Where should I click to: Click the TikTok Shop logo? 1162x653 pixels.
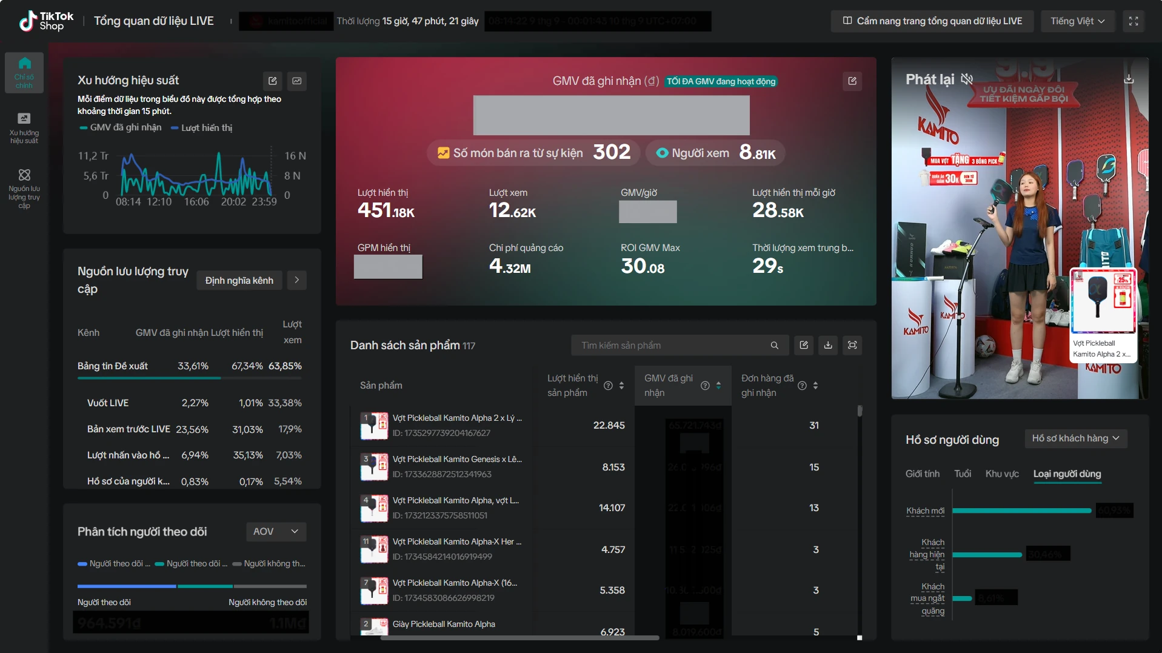coord(46,21)
